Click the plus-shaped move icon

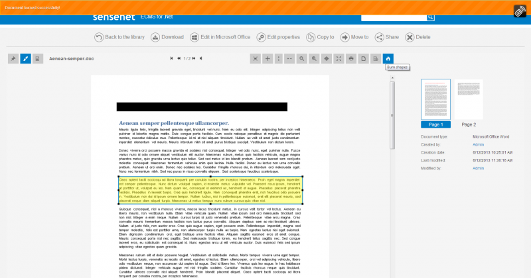(x=267, y=59)
